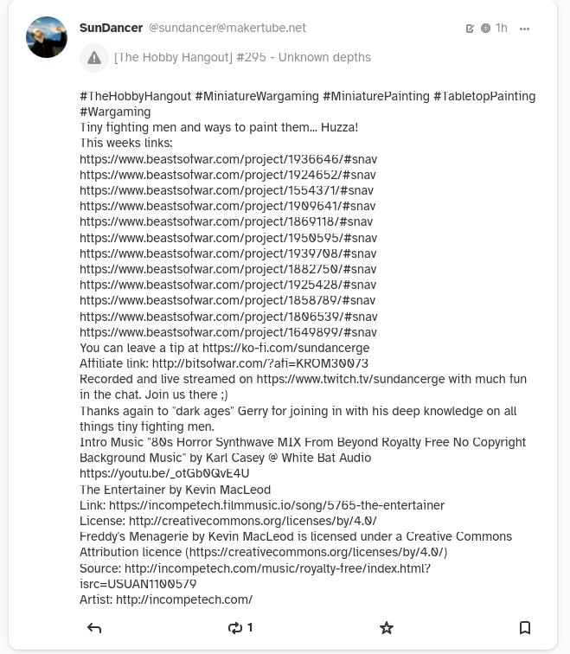Open the youtu.be intro music link

164,473
